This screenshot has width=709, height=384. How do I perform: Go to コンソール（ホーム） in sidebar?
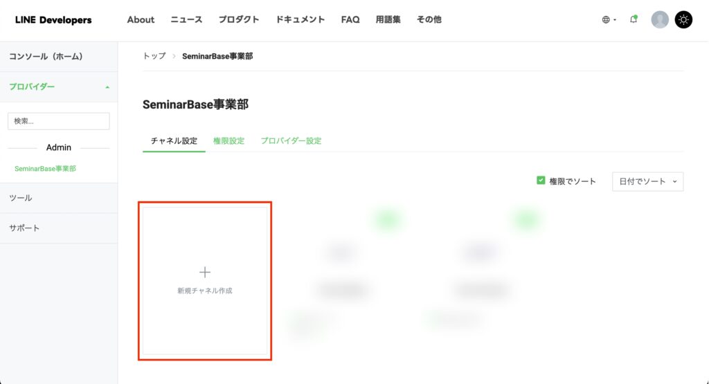coord(46,57)
